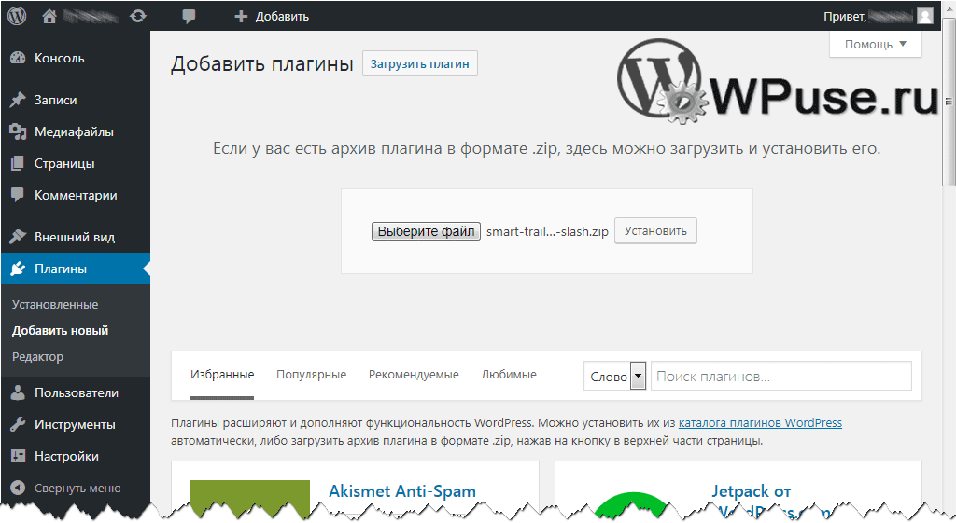Click the Консоль dashboard icon
Viewport: 956px width, 523px height.
point(18,58)
